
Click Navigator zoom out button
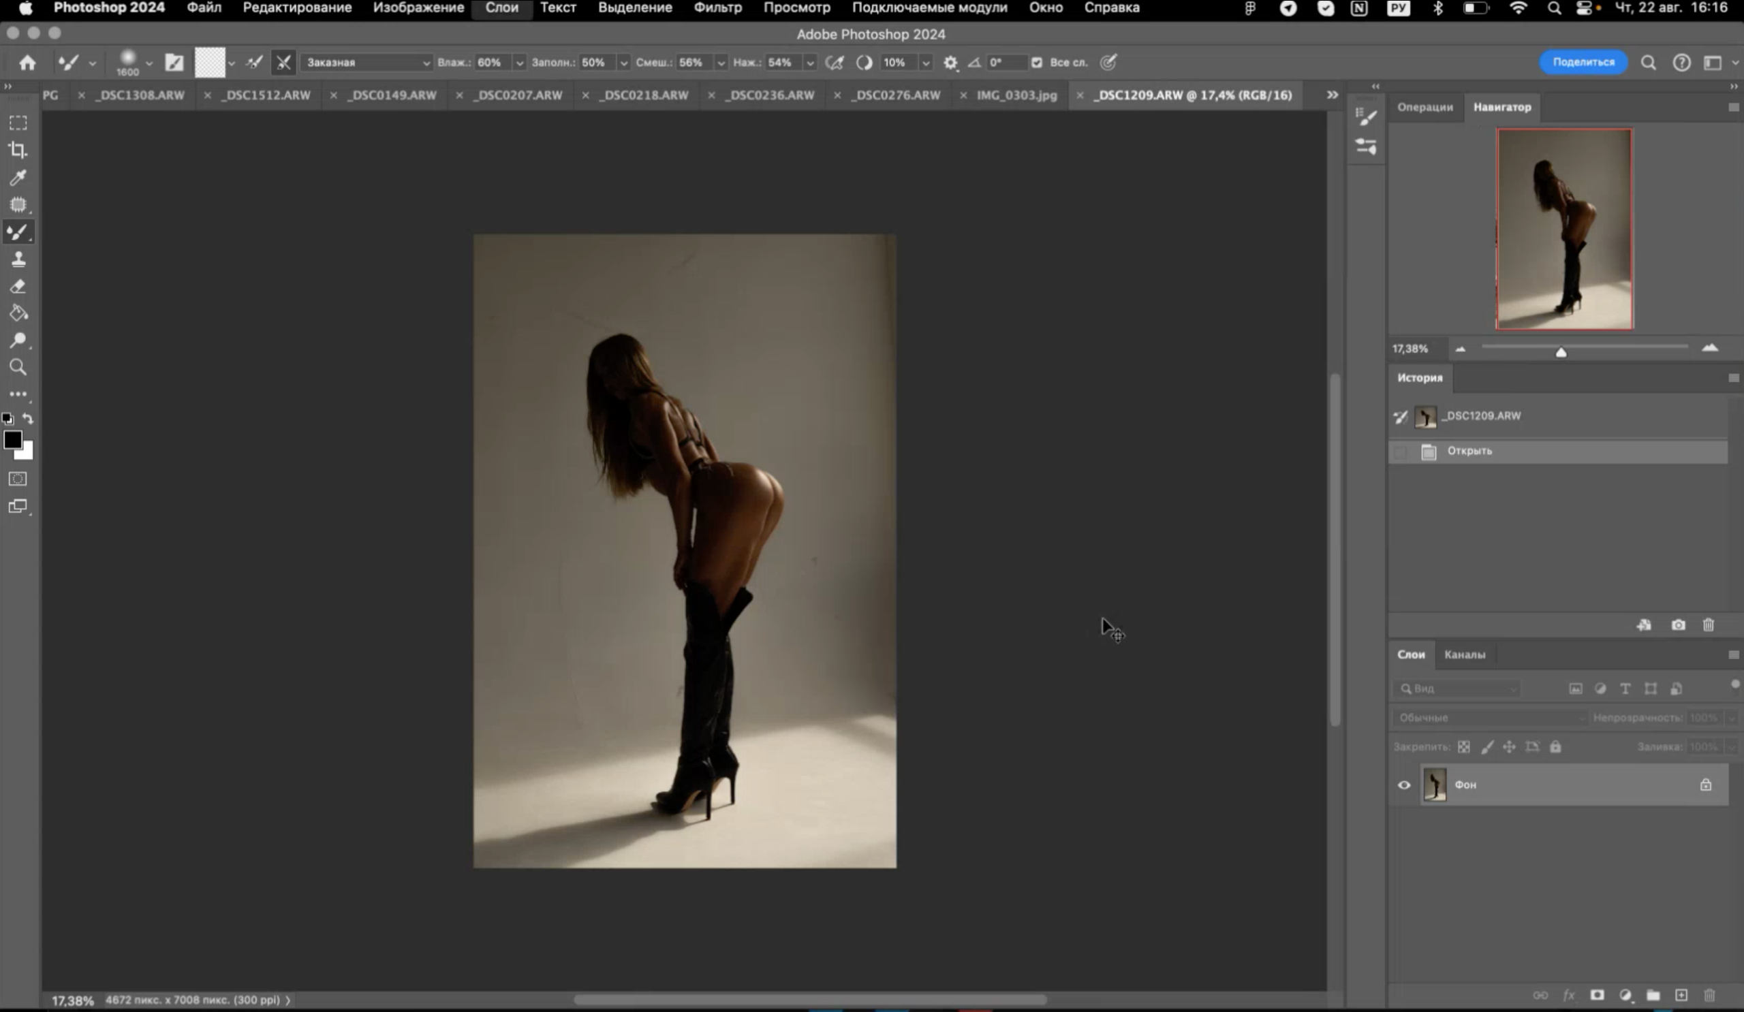pos(1460,349)
